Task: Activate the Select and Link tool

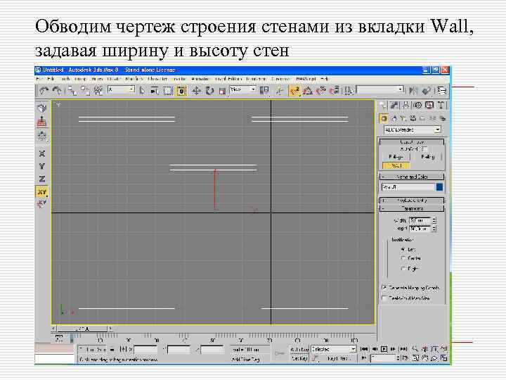Action: coord(72,91)
